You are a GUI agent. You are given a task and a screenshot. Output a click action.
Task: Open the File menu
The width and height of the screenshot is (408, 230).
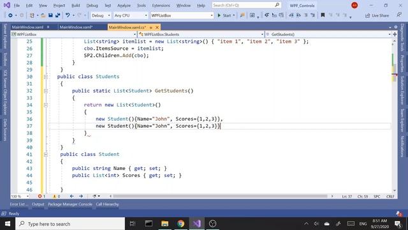coord(17,6)
